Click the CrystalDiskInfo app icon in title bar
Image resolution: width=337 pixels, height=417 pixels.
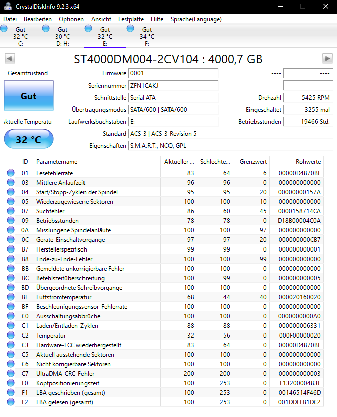pos(7,6)
